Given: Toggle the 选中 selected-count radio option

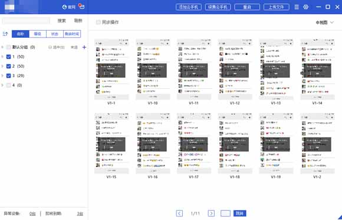Looking at the screenshot, I should [x=50, y=47].
